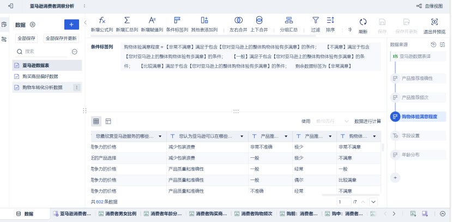Open the 前10万行 data amount dropdown
This screenshot has height=222, width=452.
point(333,121)
